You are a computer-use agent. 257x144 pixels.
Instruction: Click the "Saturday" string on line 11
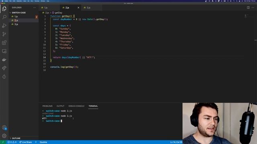tap(65, 48)
